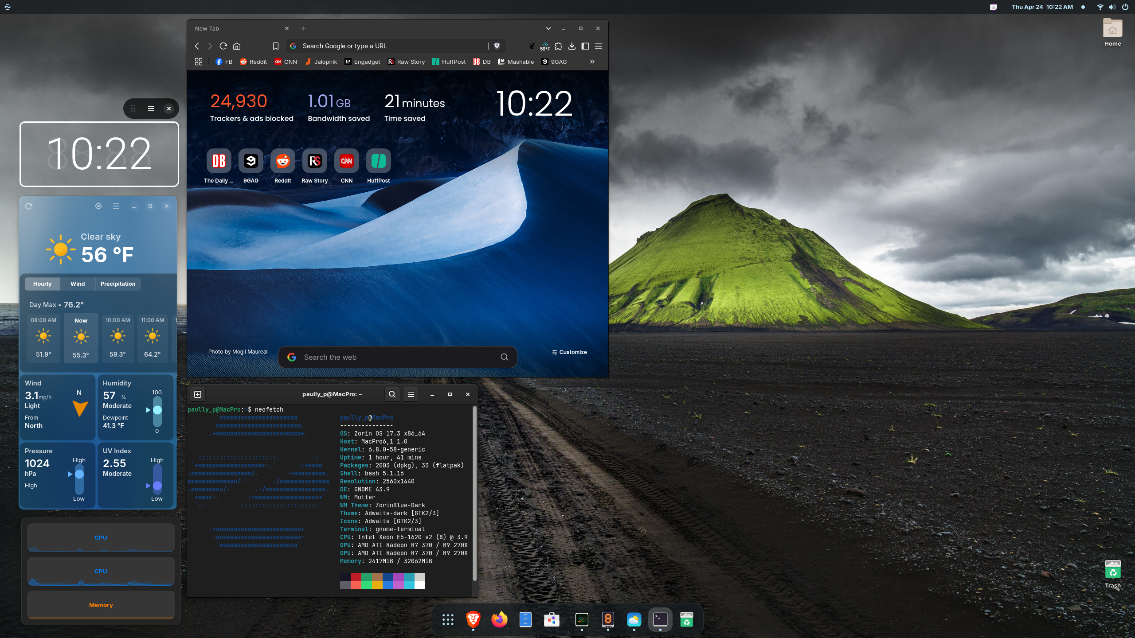This screenshot has width=1135, height=638.
Task: Open the browser downloads icon
Action: tap(572, 46)
